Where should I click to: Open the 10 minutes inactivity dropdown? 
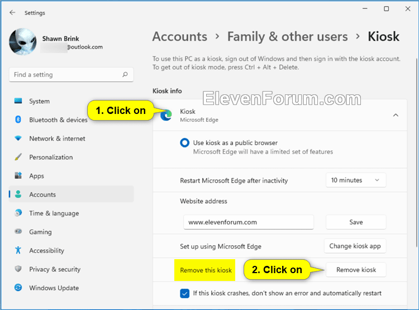click(356, 180)
